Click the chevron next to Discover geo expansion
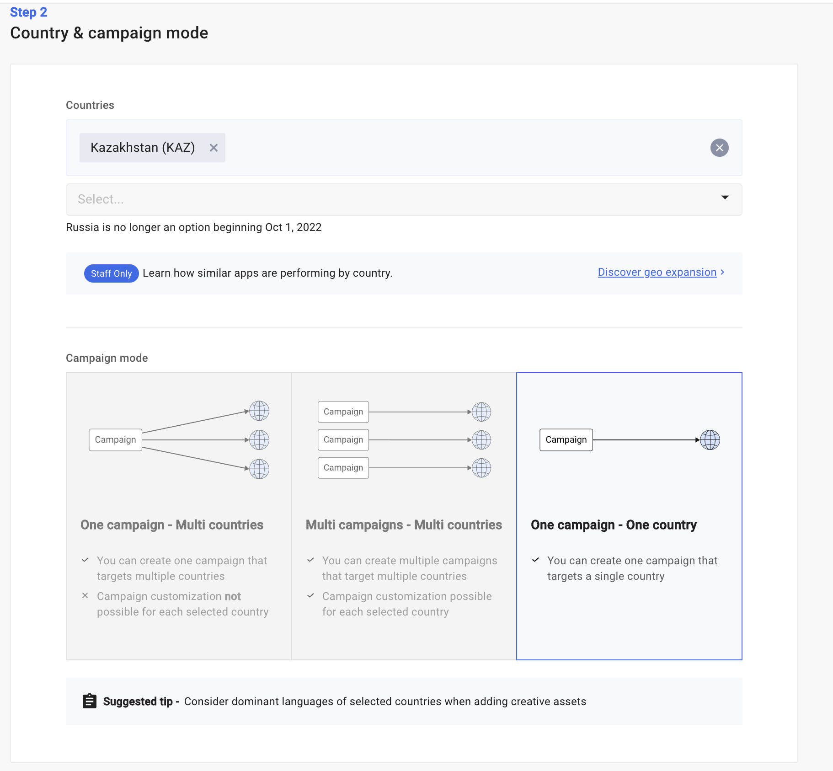 723,272
